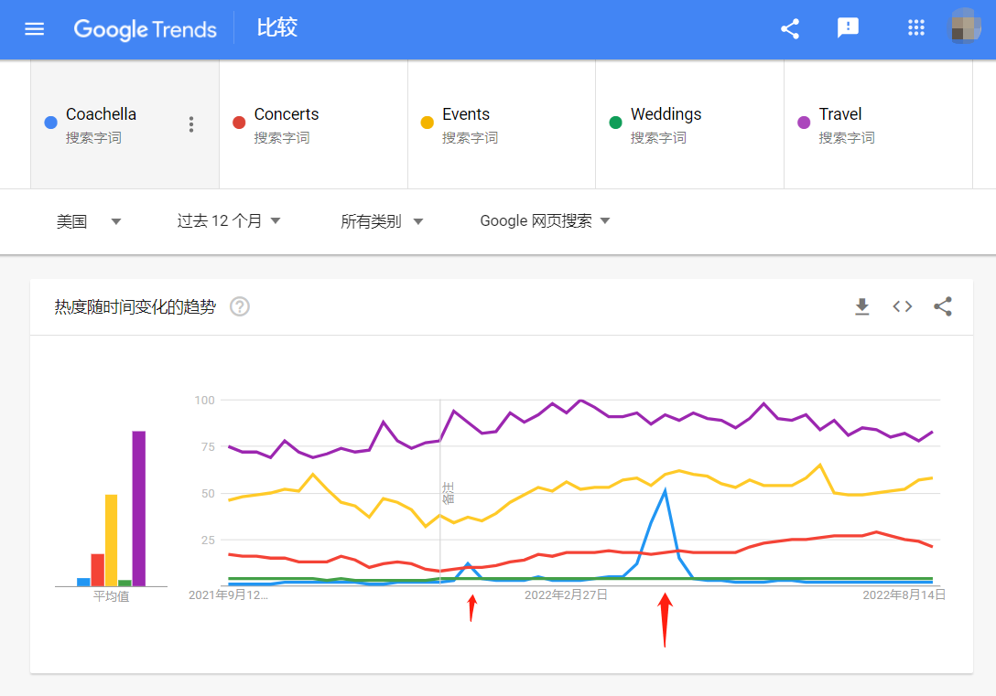
Task: Change the 过去 12 个月 time range
Action: [228, 221]
